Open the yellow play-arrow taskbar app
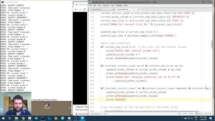Screen dimensions: 215x121 coord(56,118)
